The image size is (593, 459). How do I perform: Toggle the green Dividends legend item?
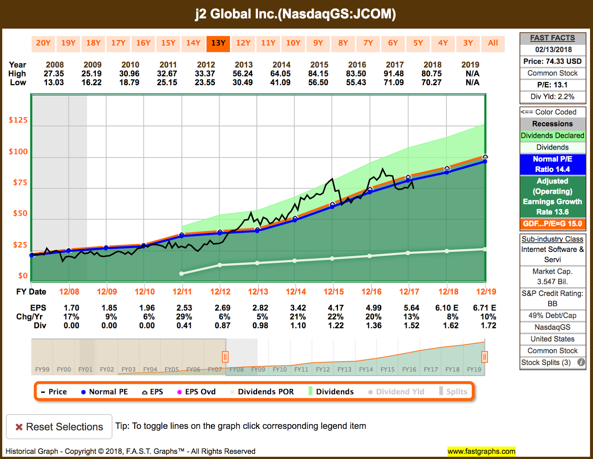pyautogui.click(x=331, y=392)
